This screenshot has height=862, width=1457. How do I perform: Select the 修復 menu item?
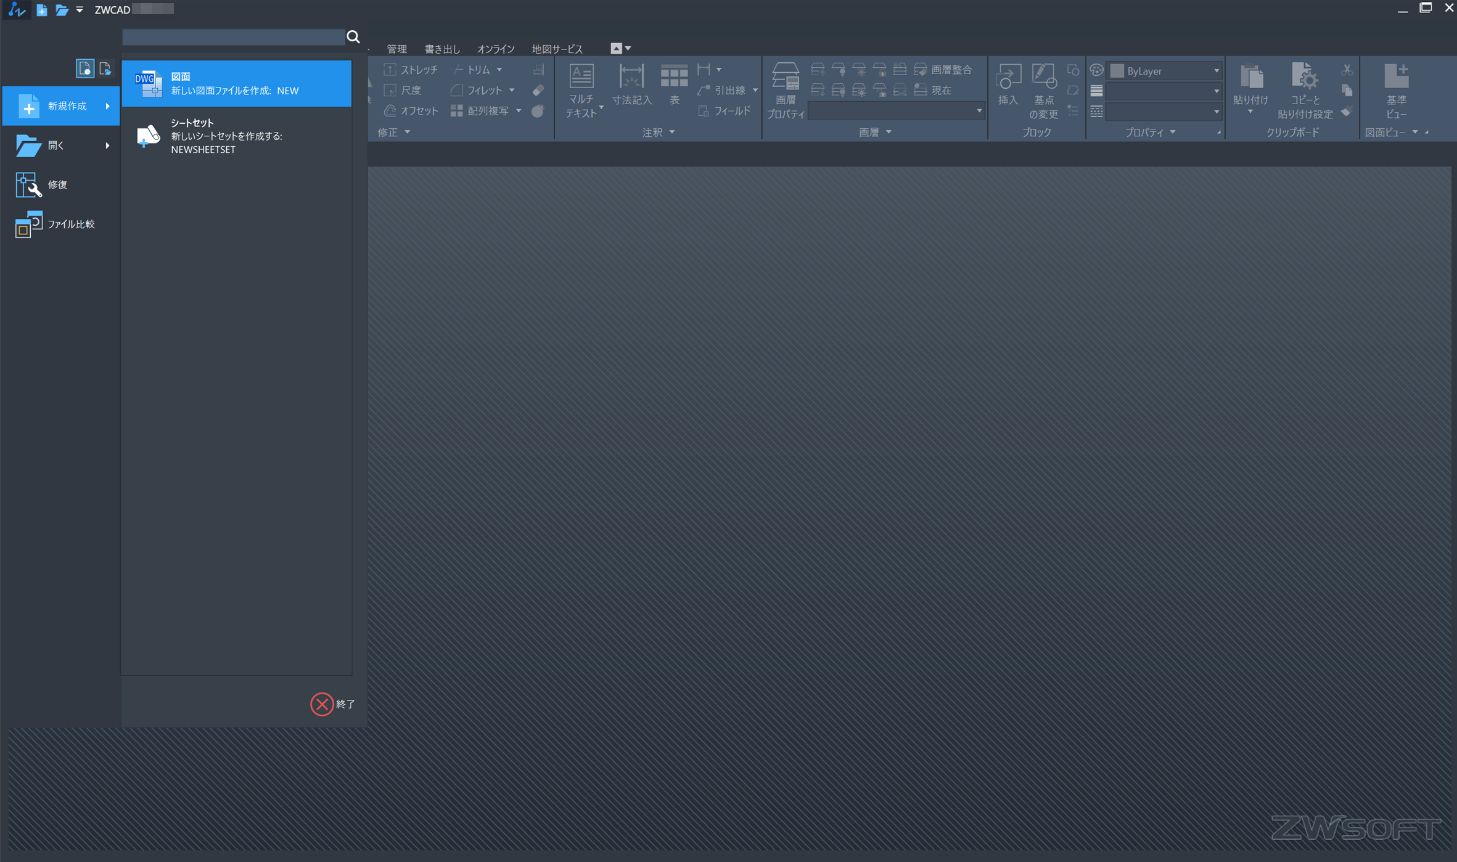click(61, 184)
